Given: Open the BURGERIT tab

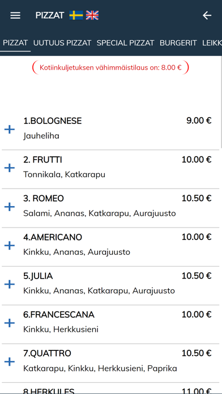Looking at the screenshot, I should 178,42.
